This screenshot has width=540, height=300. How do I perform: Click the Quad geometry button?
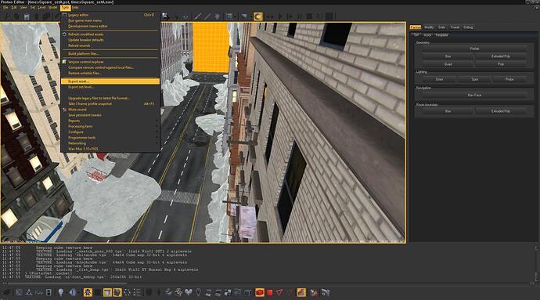coord(448,64)
